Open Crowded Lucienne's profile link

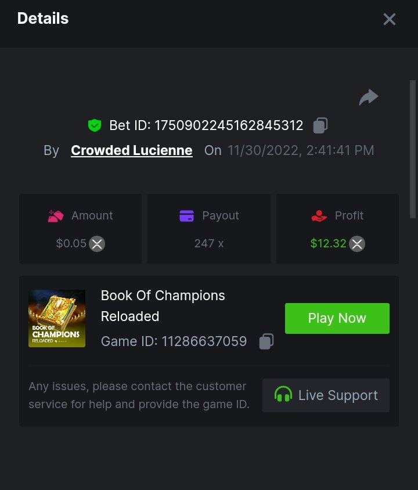[x=131, y=150]
